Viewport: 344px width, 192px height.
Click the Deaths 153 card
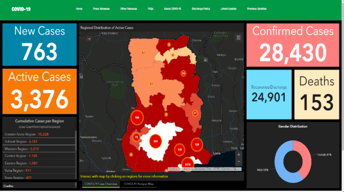point(317,95)
